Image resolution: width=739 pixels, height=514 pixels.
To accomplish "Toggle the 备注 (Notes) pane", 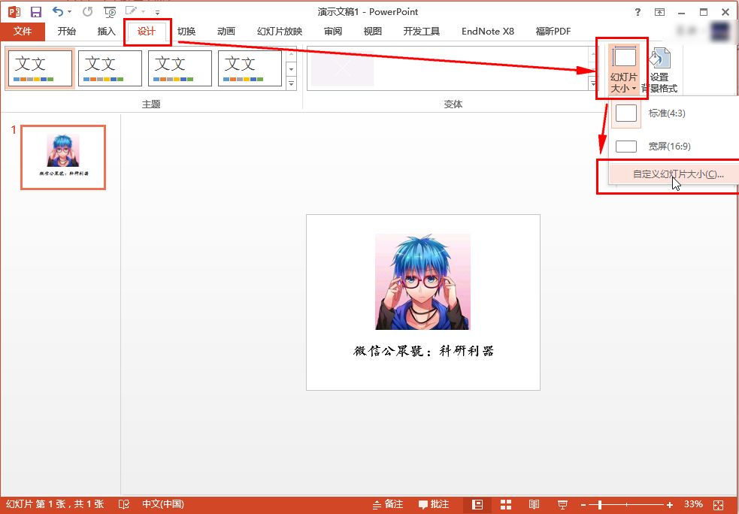I will tap(388, 504).
